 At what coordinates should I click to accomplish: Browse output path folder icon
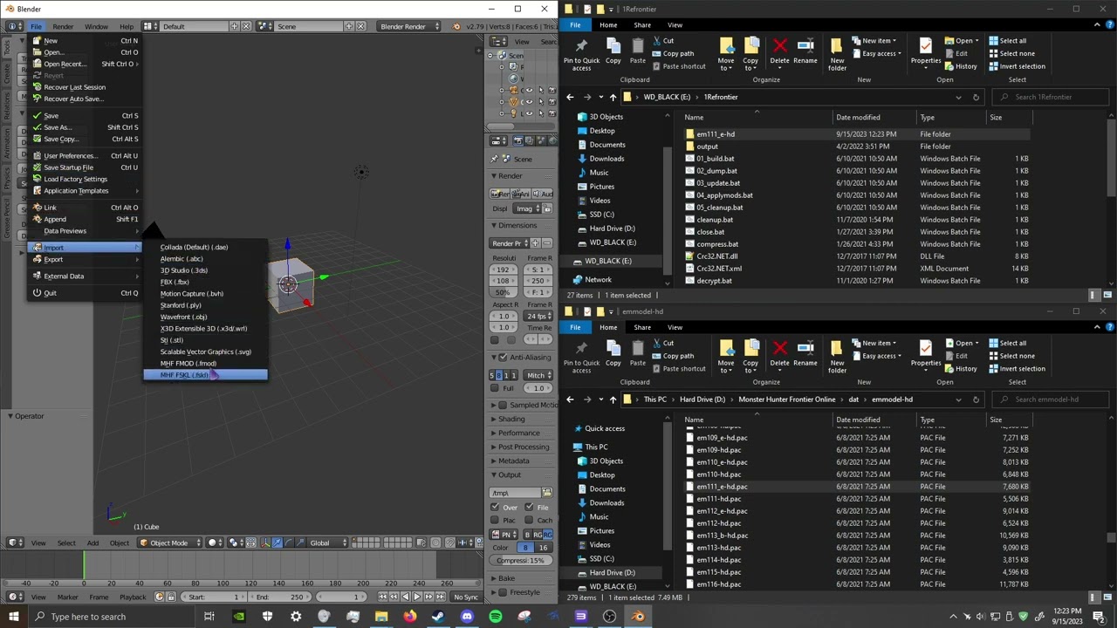pos(546,493)
